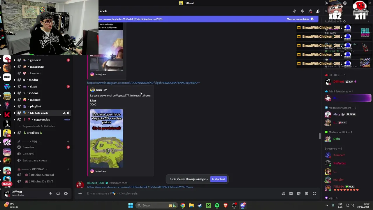Toggle headphones deafen in user panel

click(58, 193)
